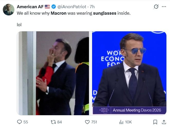The image size is (170, 127).
Task: Open the Davos 2026 podium photo
Action: (129, 73)
